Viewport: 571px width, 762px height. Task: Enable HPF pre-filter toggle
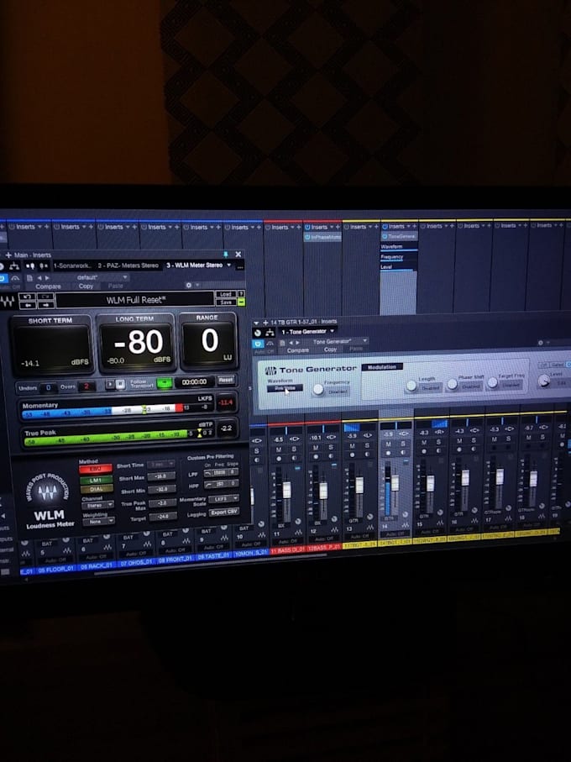click(x=207, y=485)
